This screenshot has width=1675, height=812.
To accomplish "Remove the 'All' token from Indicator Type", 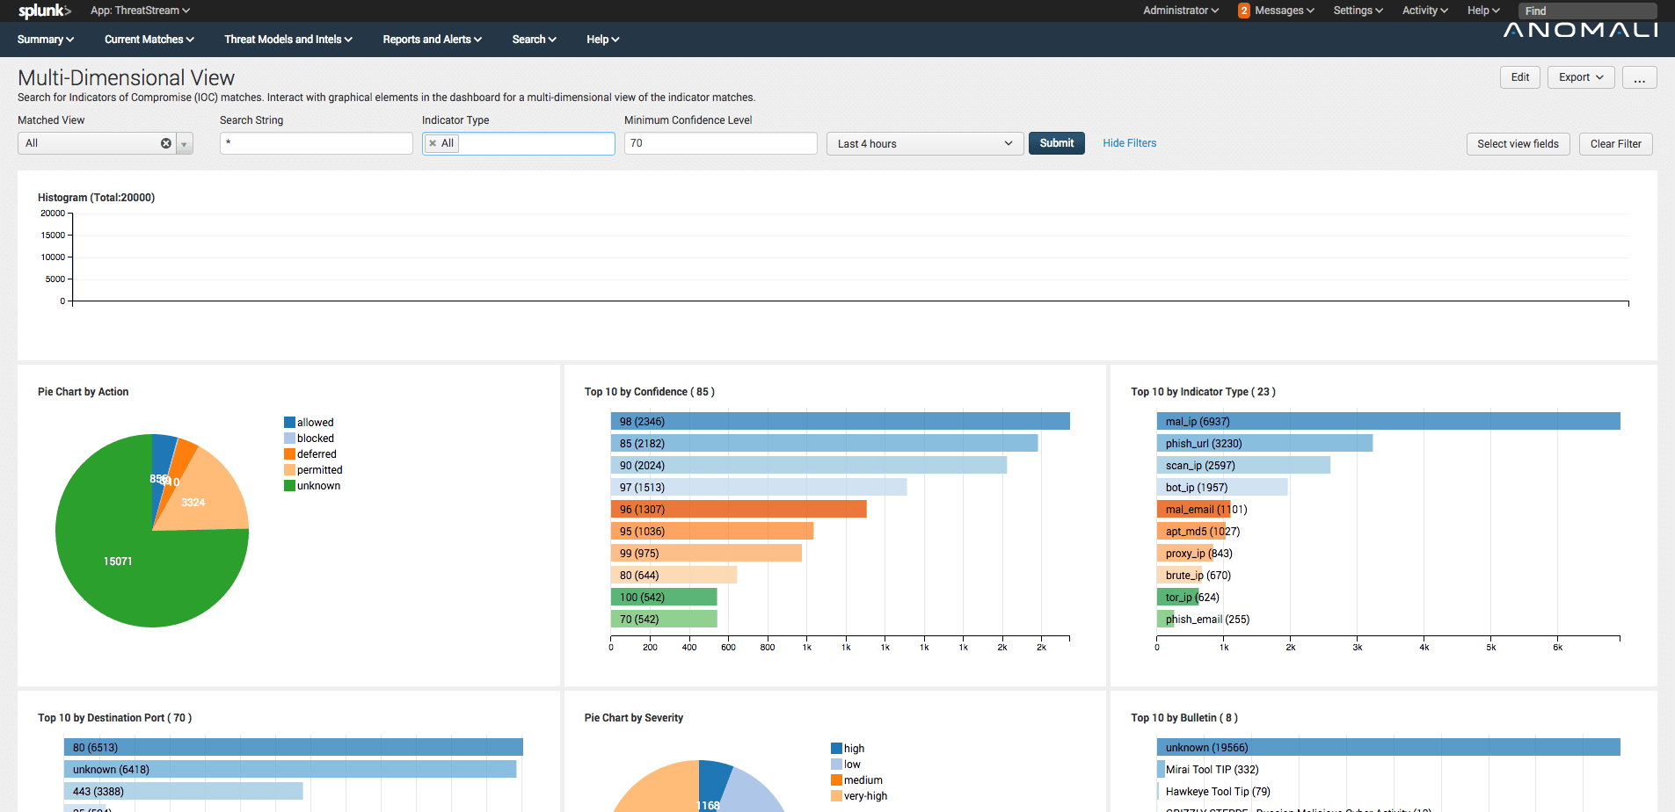I will pos(433,142).
